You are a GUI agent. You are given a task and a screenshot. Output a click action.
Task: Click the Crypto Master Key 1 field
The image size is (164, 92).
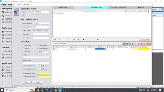click(x=43, y=73)
